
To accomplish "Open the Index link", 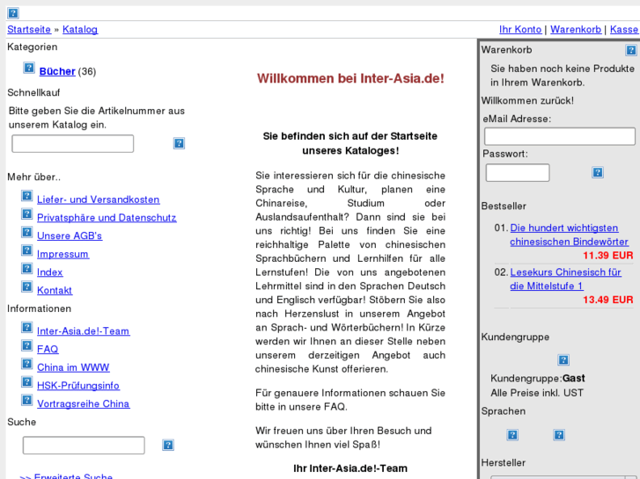I will click(50, 272).
